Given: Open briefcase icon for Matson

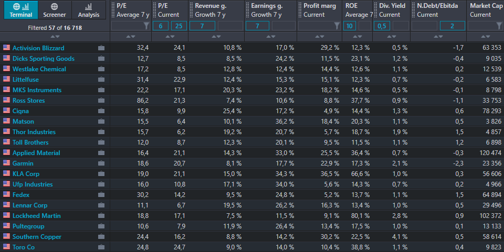Looking at the screenshot, I should click(x=101, y=122).
